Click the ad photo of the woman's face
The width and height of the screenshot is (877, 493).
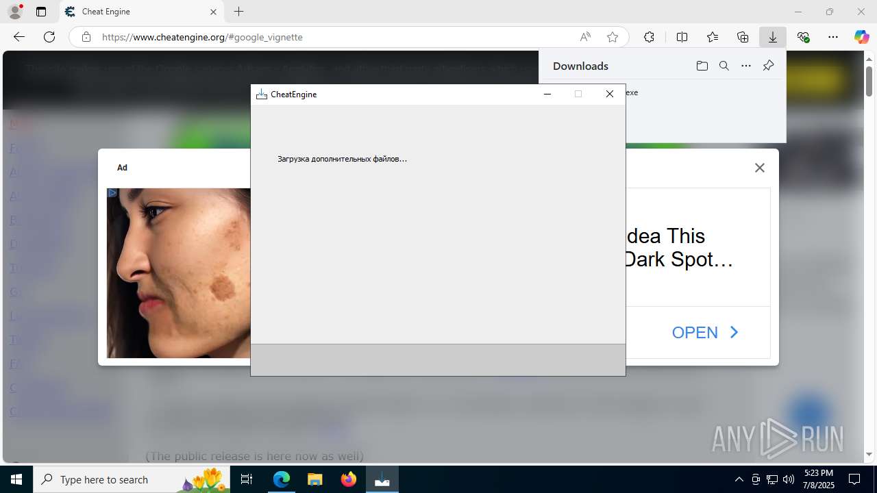click(179, 273)
